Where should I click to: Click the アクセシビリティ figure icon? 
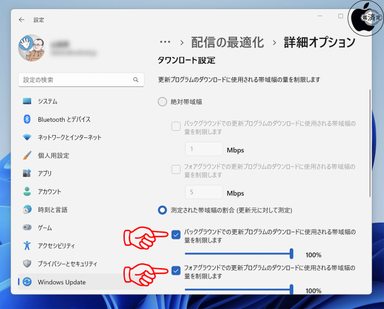[x=27, y=245]
